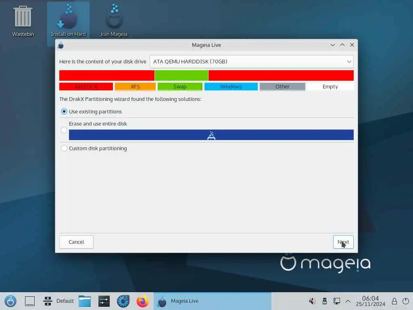Select Custom disk partitioning option

coord(64,148)
